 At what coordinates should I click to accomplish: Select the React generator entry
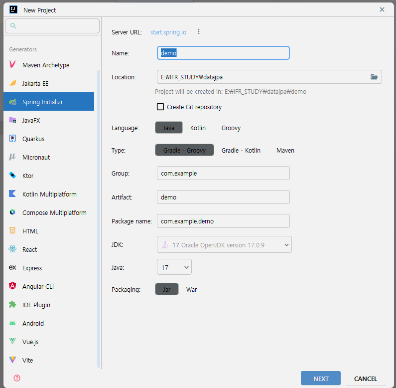(x=49, y=250)
